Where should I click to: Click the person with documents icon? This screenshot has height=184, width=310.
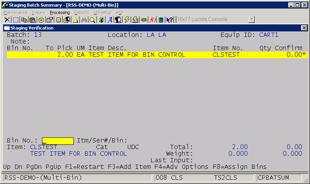(x=67, y=20)
